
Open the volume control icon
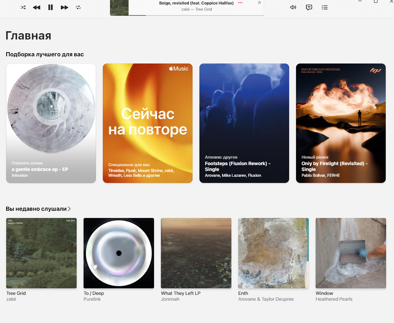[293, 7]
